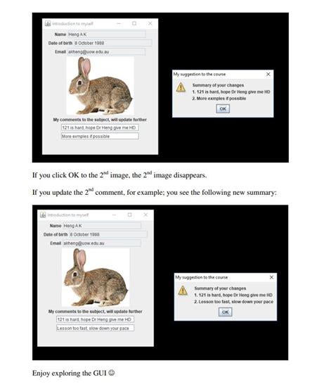Click the 'Lesson too fast, slow down your pace' field
333x389 pixels.
coord(95,328)
